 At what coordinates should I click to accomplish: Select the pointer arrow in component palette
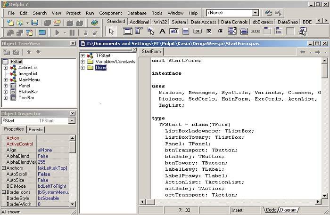click(111, 31)
